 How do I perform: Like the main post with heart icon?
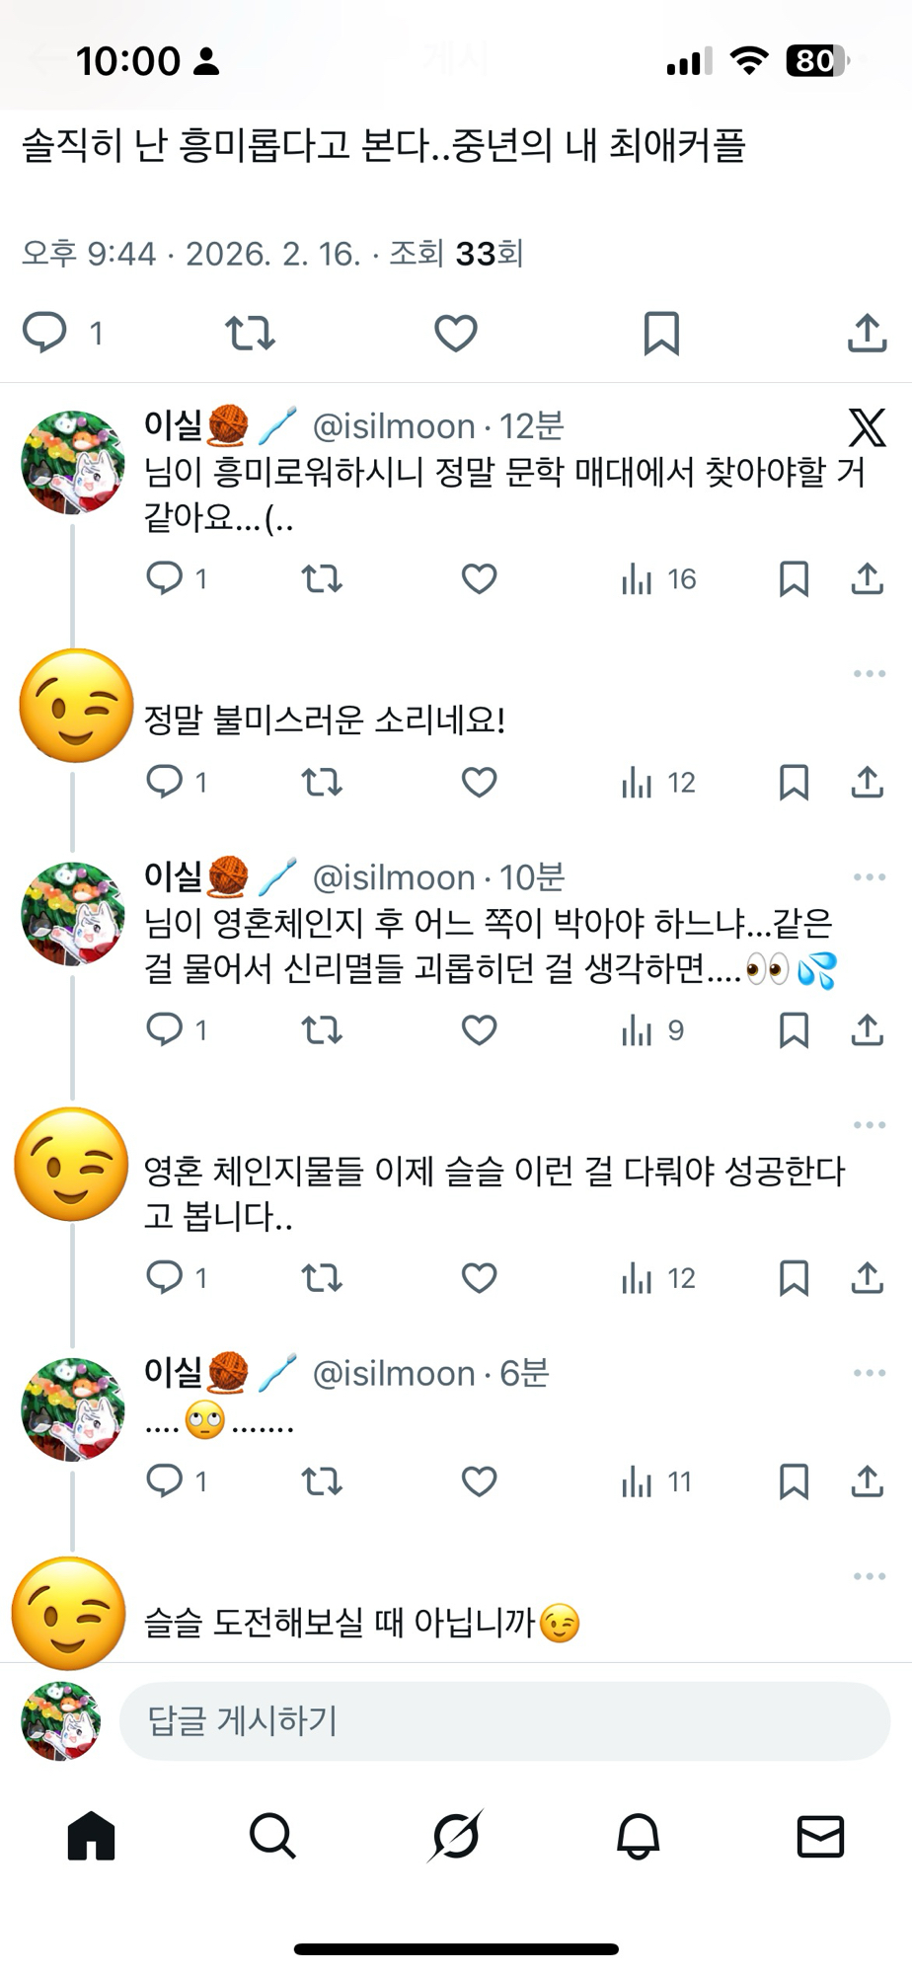point(456,334)
